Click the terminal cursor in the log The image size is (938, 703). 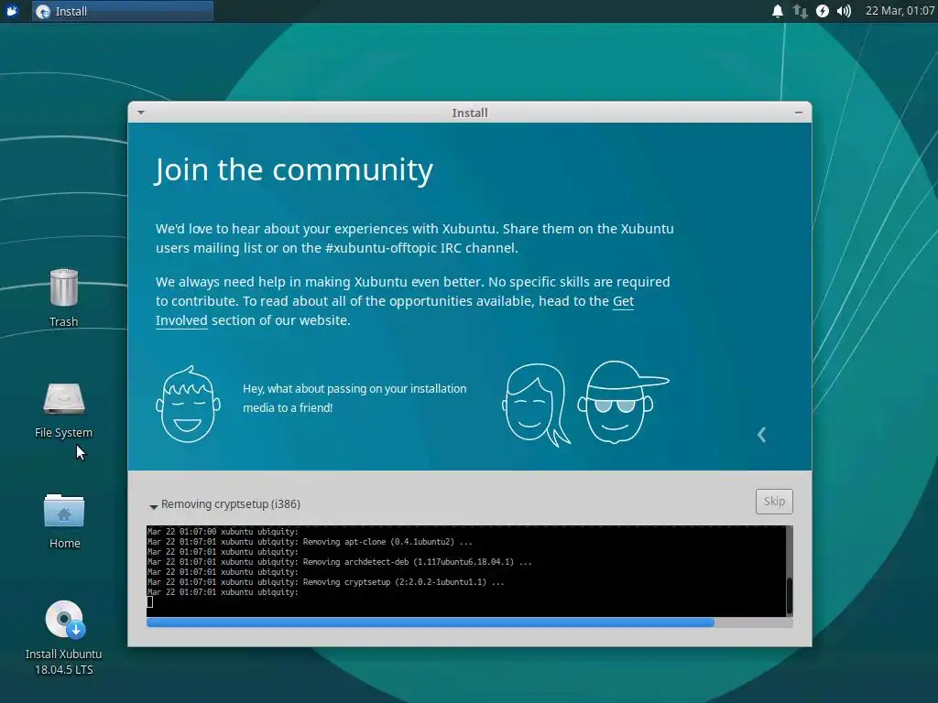(150, 602)
